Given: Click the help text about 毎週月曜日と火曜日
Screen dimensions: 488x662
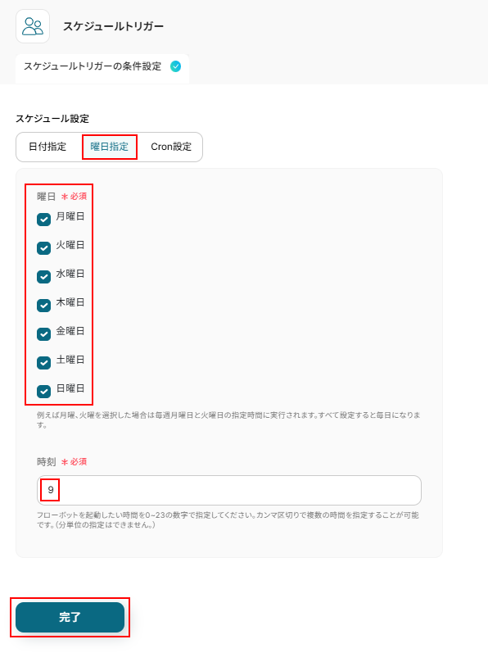Looking at the screenshot, I should (228, 420).
